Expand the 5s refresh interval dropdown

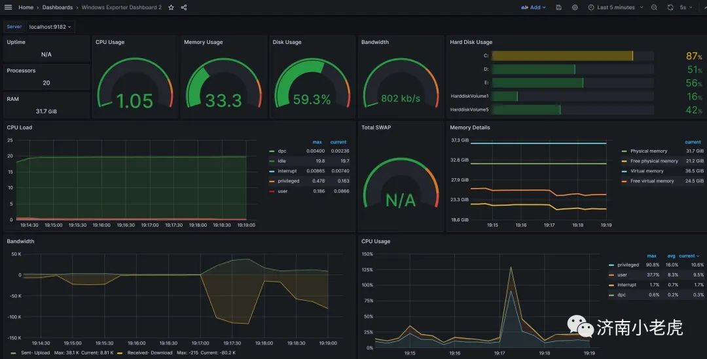[x=686, y=8]
